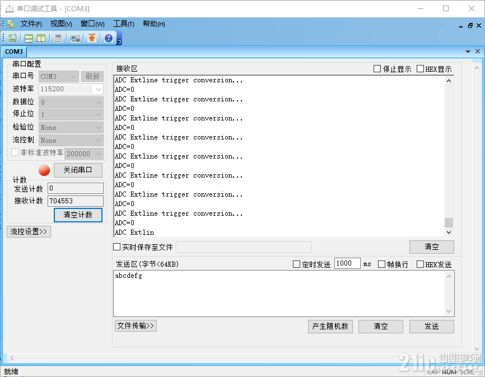Check the HEX发送 checkbox

(420, 264)
